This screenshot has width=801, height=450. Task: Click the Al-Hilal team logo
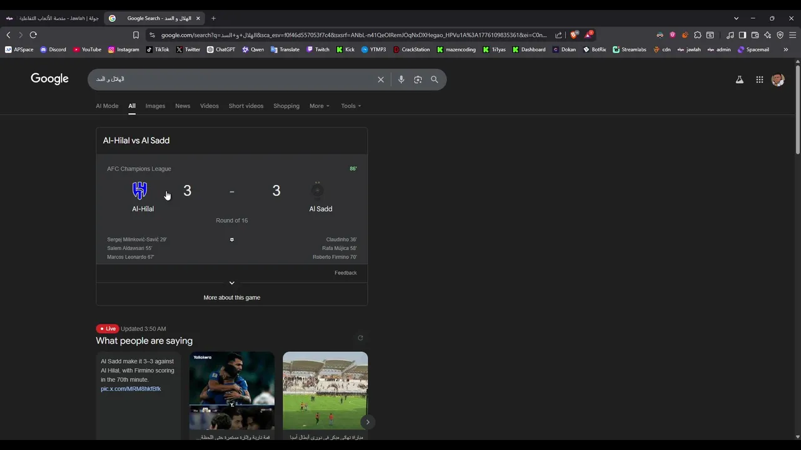[140, 190]
